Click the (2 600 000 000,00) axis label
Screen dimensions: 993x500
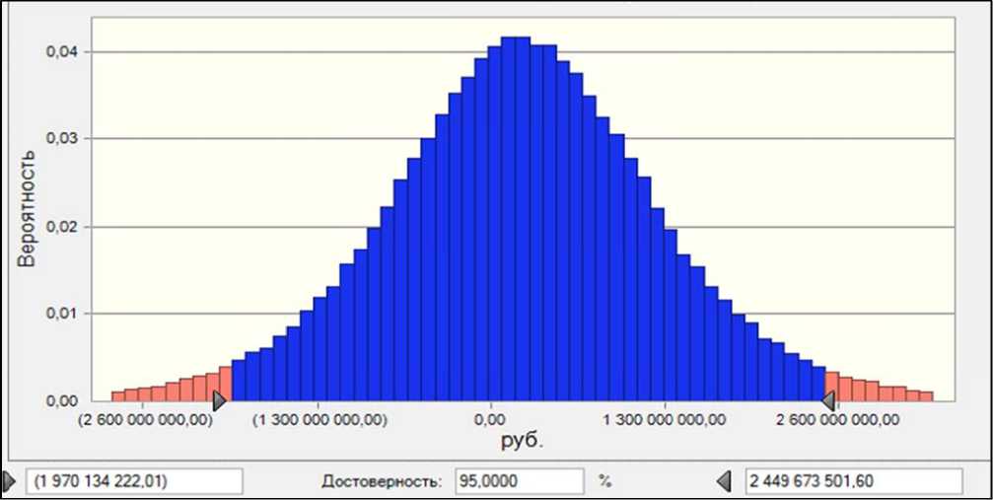pyautogui.click(x=146, y=419)
